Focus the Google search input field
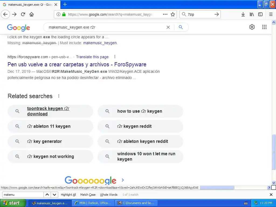The image size is (276, 207). (x=106, y=27)
